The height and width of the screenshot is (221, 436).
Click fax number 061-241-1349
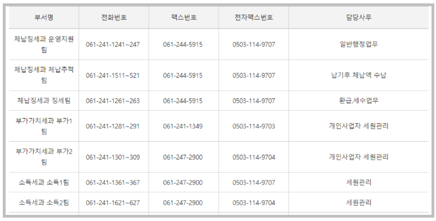point(183,127)
